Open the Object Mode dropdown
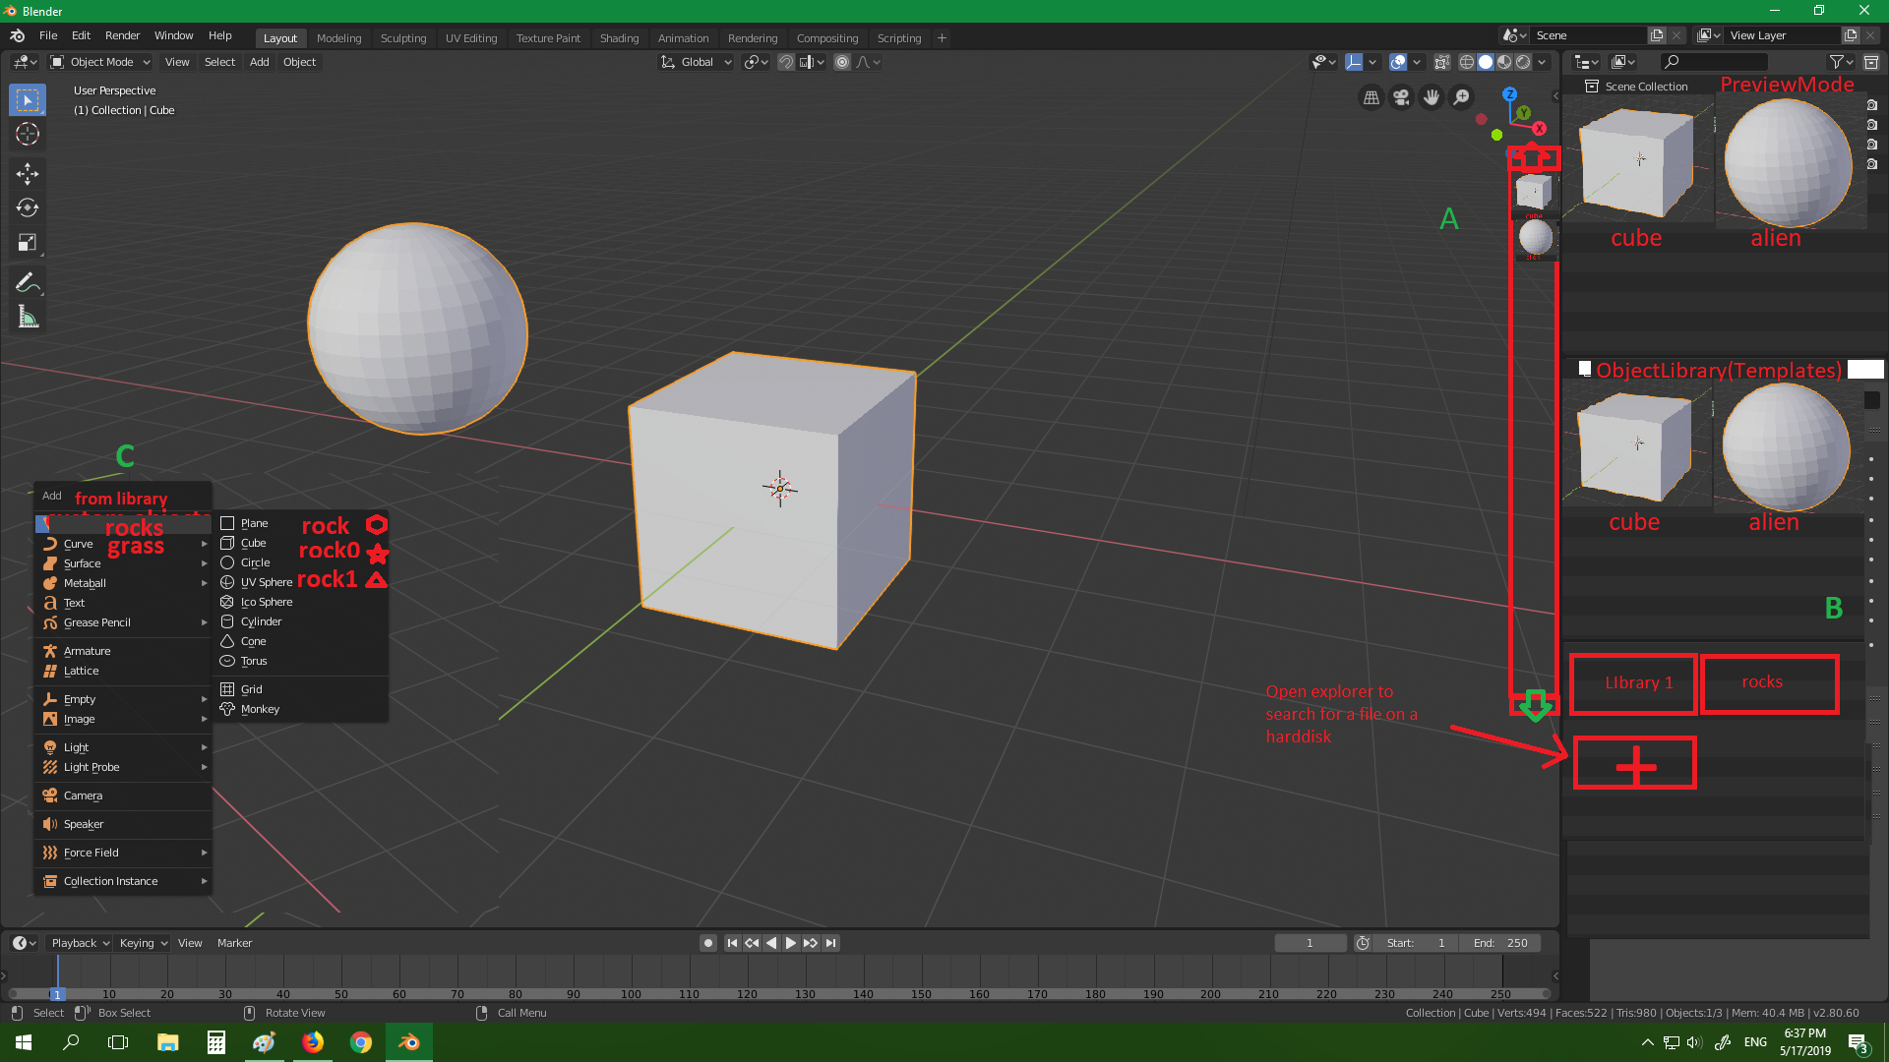This screenshot has width=1889, height=1062. (x=100, y=62)
